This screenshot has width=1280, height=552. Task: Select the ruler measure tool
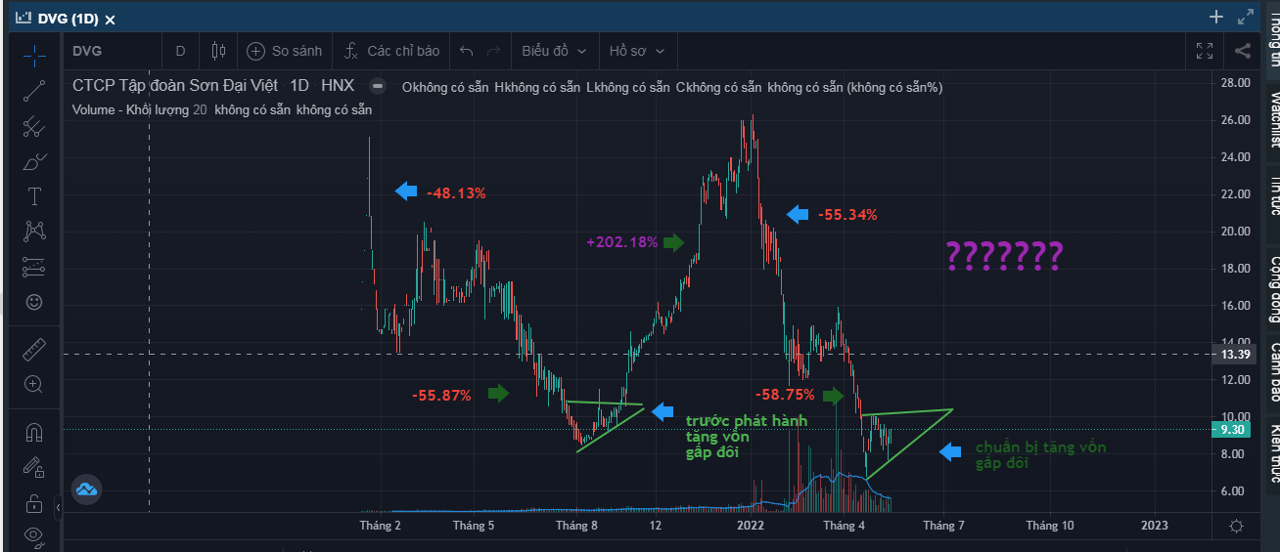tap(34, 349)
